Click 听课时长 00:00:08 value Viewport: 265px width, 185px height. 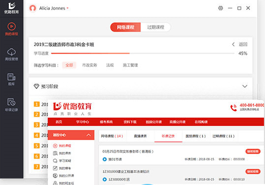pos(239,159)
